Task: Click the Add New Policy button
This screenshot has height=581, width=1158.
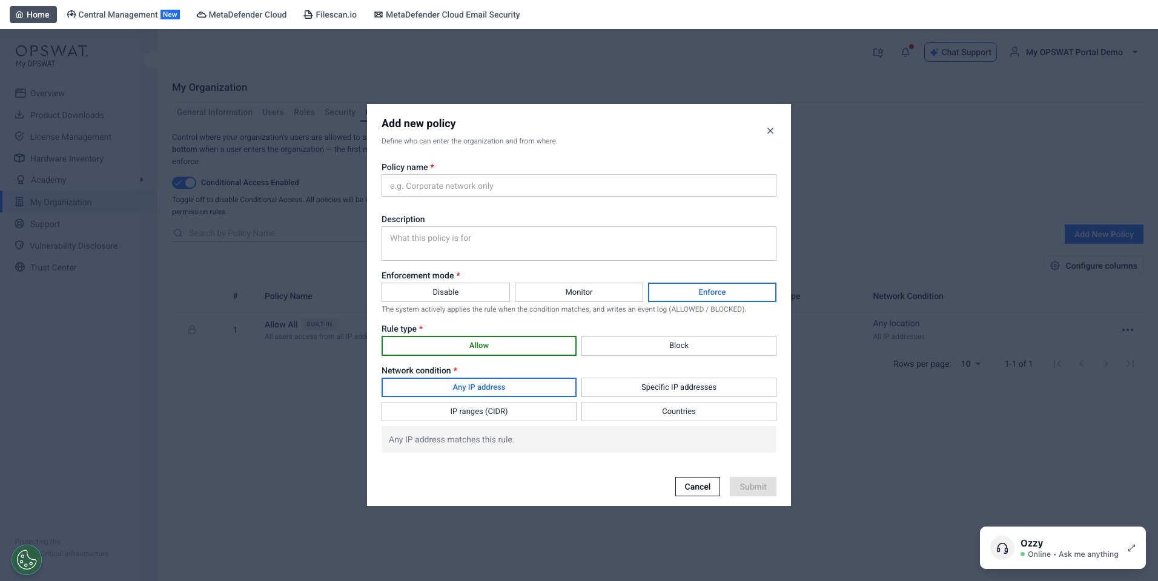Action: click(1103, 234)
